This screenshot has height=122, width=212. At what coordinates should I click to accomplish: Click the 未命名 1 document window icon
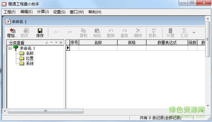(x=8, y=22)
